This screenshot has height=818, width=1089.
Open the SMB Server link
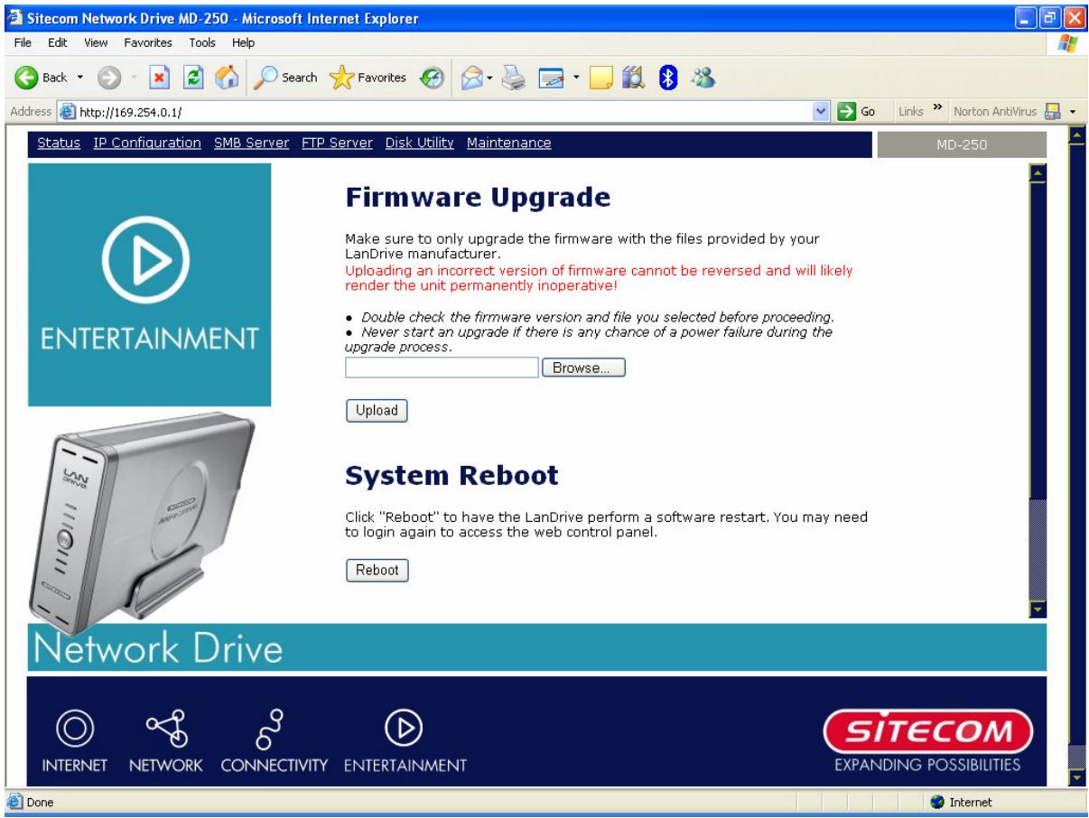pos(252,143)
